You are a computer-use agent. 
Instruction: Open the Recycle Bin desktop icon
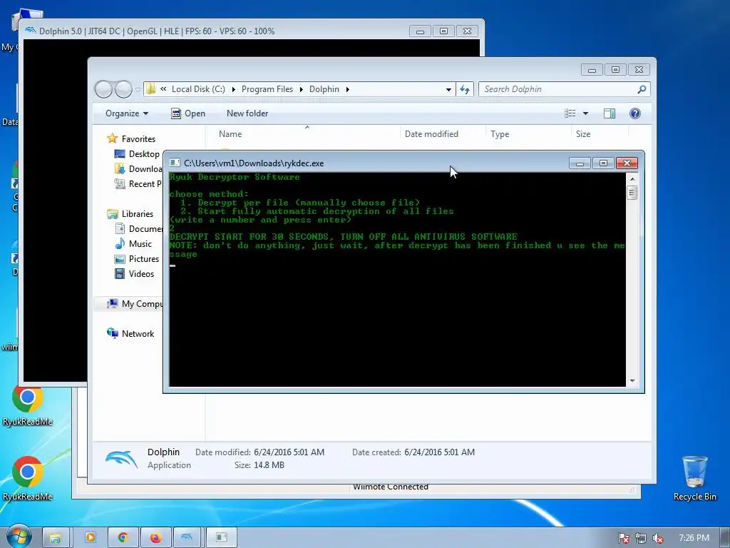(x=694, y=478)
